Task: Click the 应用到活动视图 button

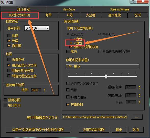Action: tap(94, 130)
